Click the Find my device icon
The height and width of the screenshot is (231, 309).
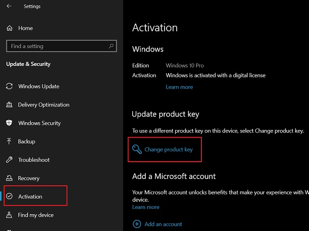(x=9, y=215)
